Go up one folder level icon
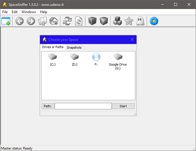The width and height of the screenshot is (196, 151). coord(42,21)
